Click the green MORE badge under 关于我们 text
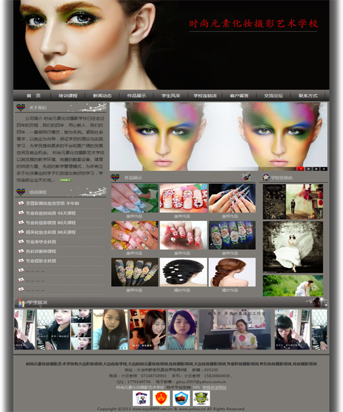Viewport: 343px width, 412px height. [x=65, y=180]
